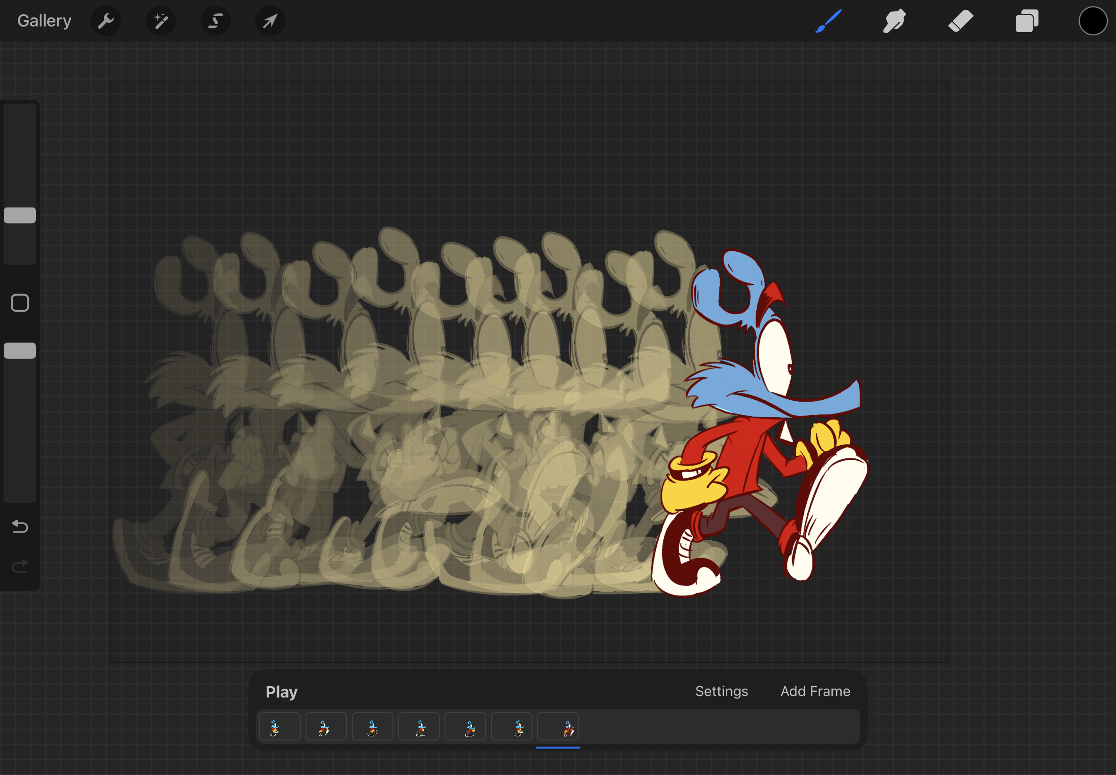Image resolution: width=1116 pixels, height=775 pixels.
Task: Open animation Settings
Action: (721, 691)
